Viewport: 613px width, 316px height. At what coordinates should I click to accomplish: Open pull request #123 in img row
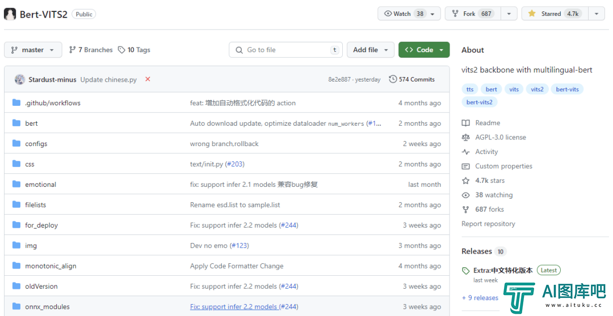point(240,246)
